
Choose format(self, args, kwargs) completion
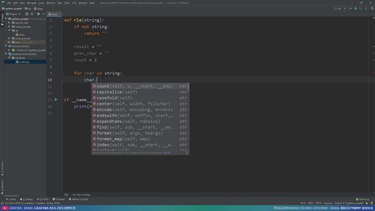pos(140,133)
